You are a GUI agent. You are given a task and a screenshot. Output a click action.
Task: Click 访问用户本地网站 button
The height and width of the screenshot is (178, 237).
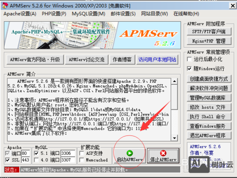[x=157, y=60]
